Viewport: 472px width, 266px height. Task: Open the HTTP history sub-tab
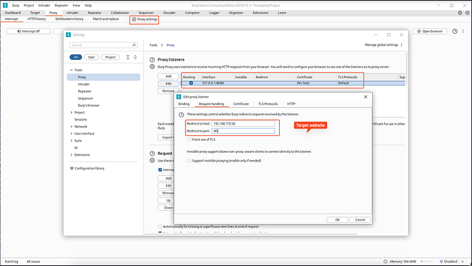[36, 19]
